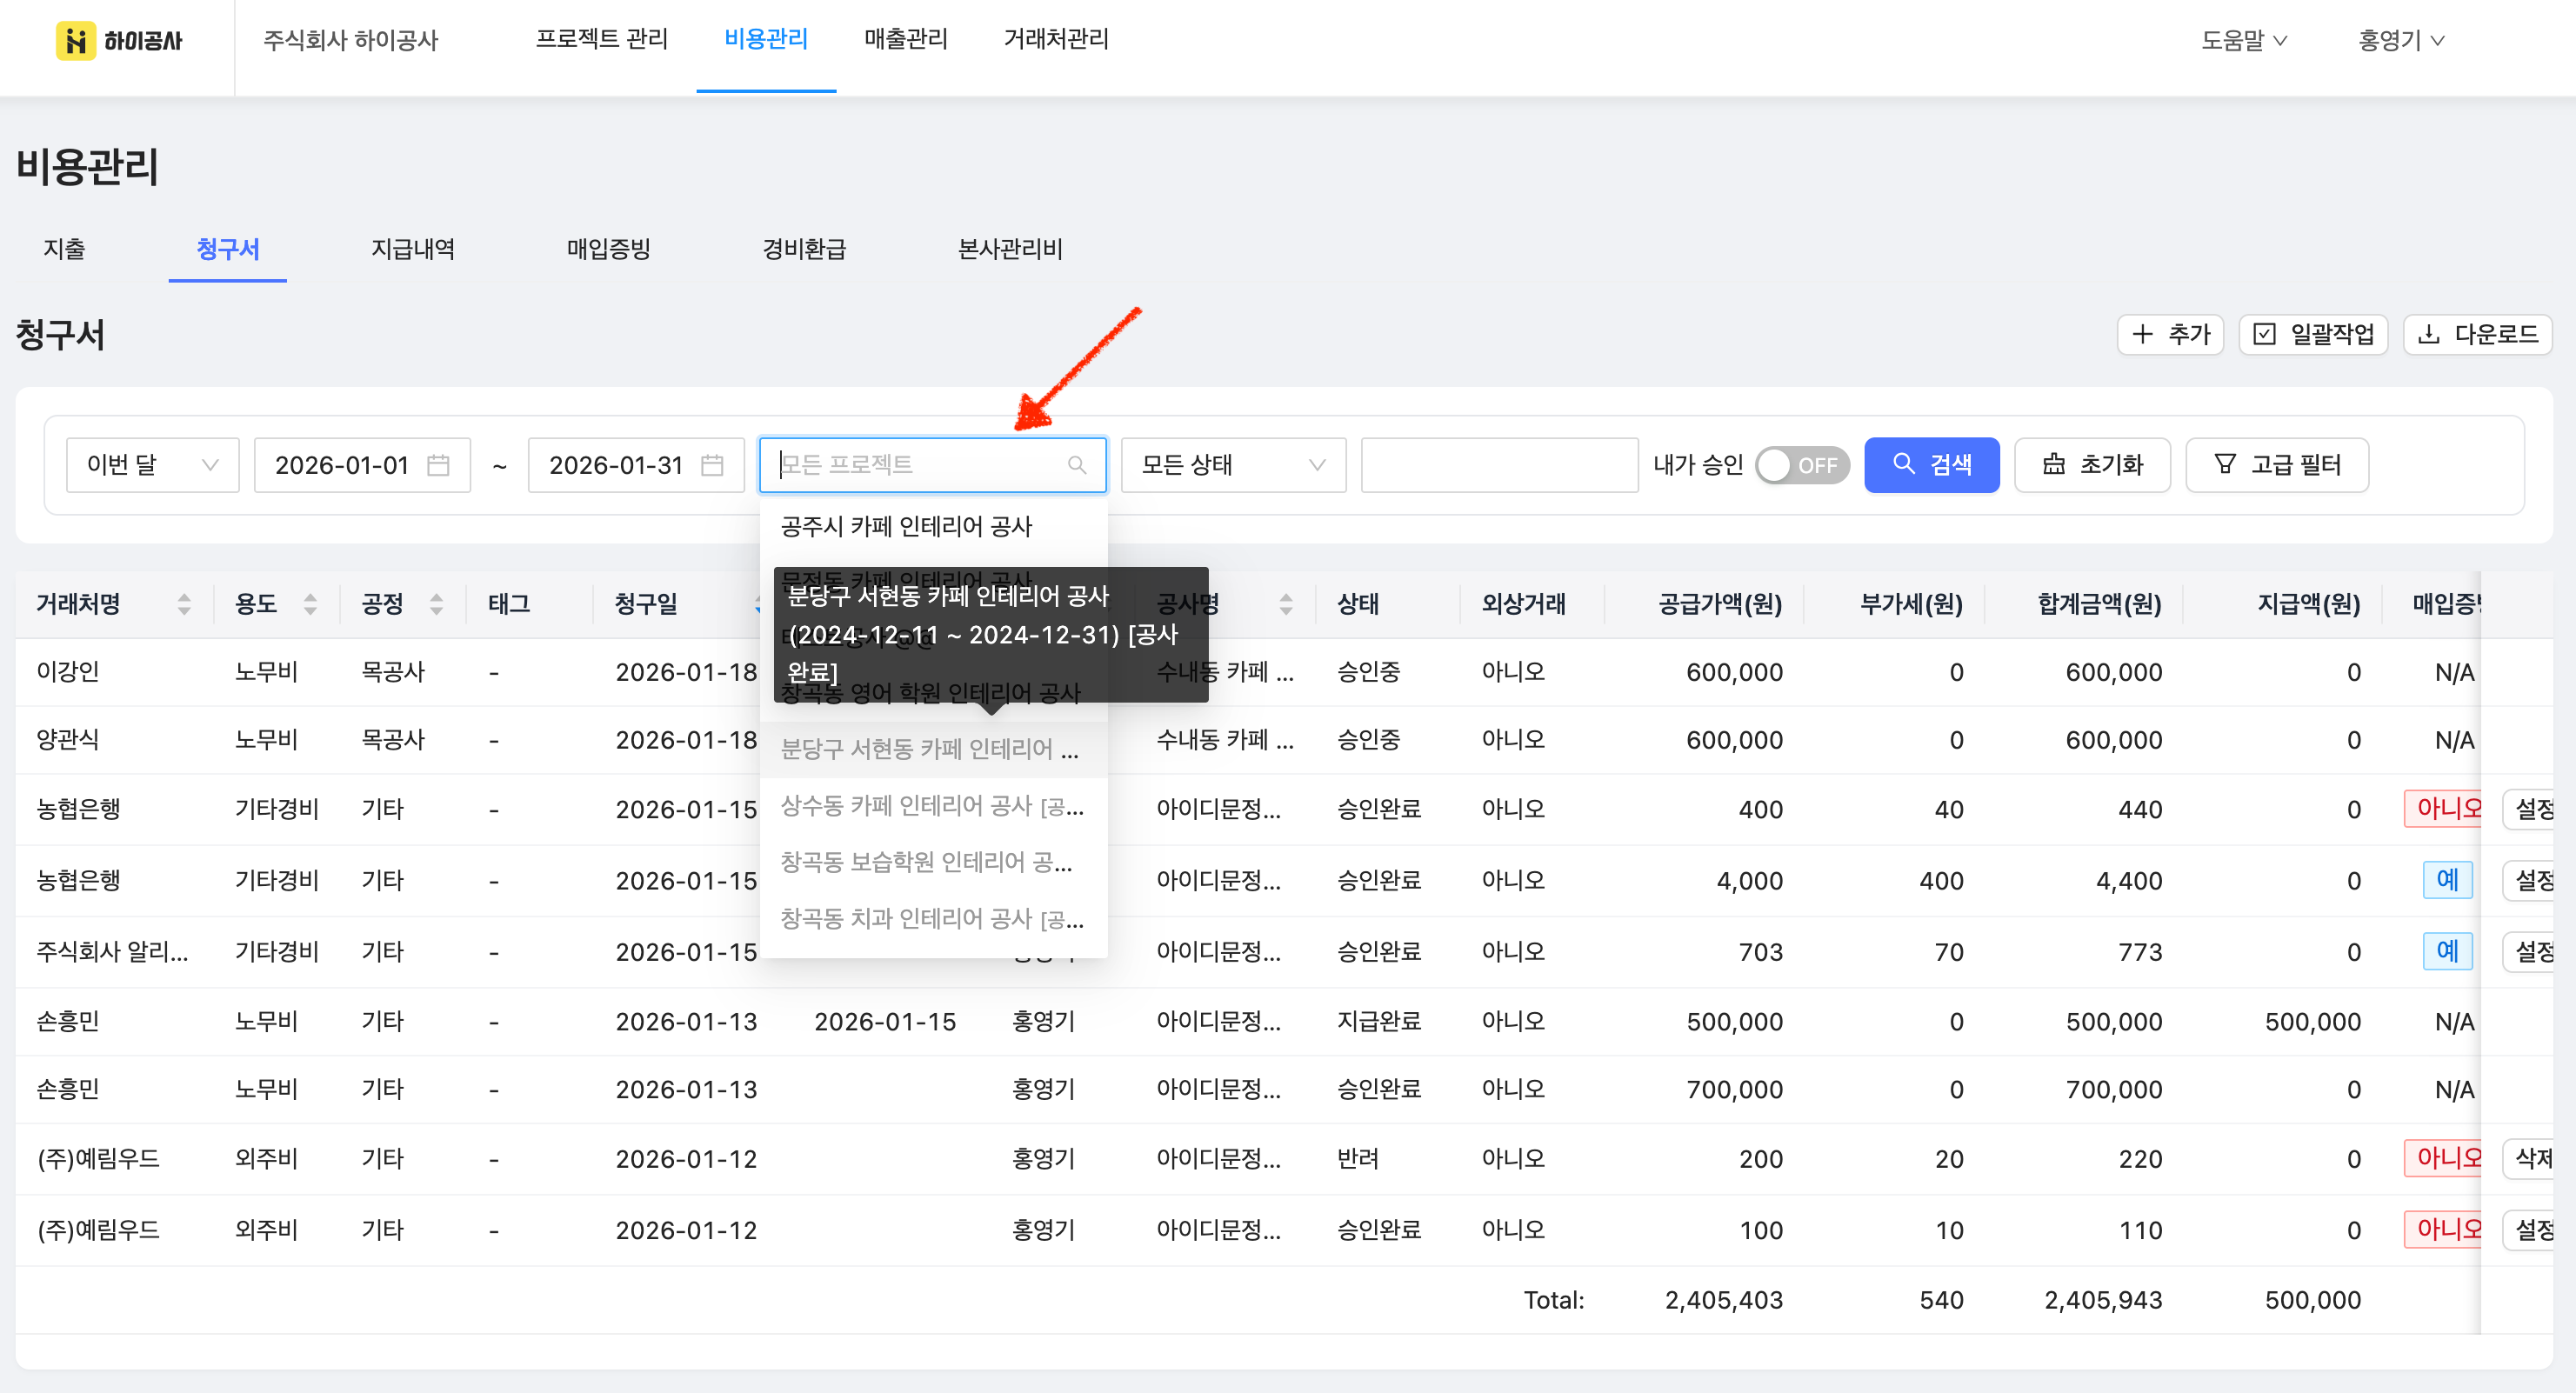2576x1393 pixels.
Task: Switch to the 지급내역 tab
Action: click(413, 249)
